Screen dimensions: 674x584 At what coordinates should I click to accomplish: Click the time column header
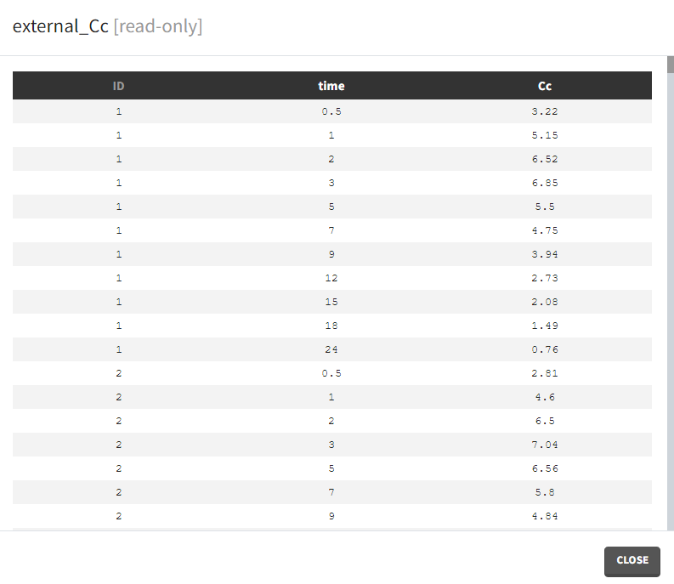[x=331, y=86]
